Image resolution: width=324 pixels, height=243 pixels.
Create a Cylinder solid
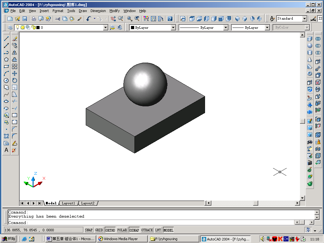coord(309,53)
